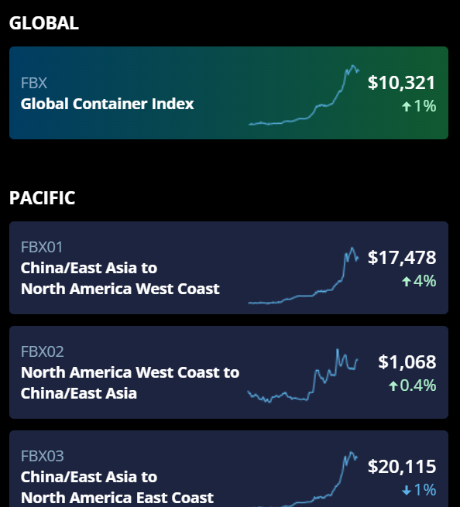This screenshot has width=460, height=507.
Task: Click the FBX02 ticker label
Action: [43, 351]
